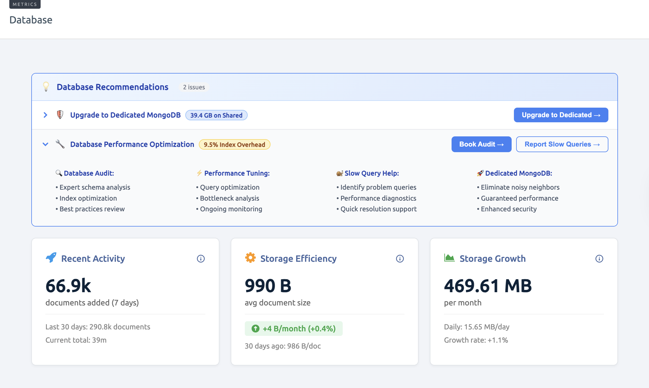This screenshot has height=388, width=649.
Task: Click the wrench icon beside Database Performance Optimization
Action: click(x=60, y=144)
